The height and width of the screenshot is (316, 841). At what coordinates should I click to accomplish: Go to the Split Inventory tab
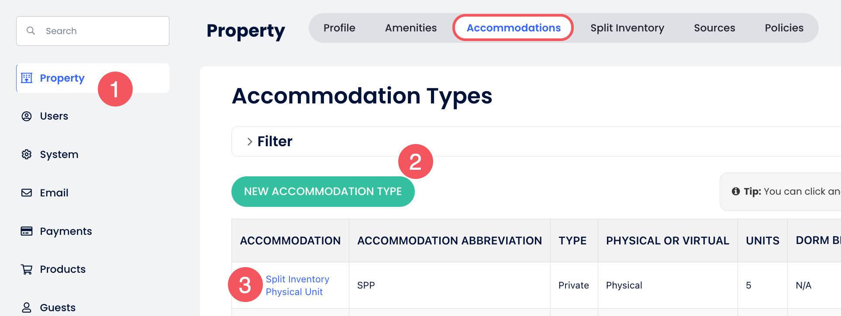(627, 28)
